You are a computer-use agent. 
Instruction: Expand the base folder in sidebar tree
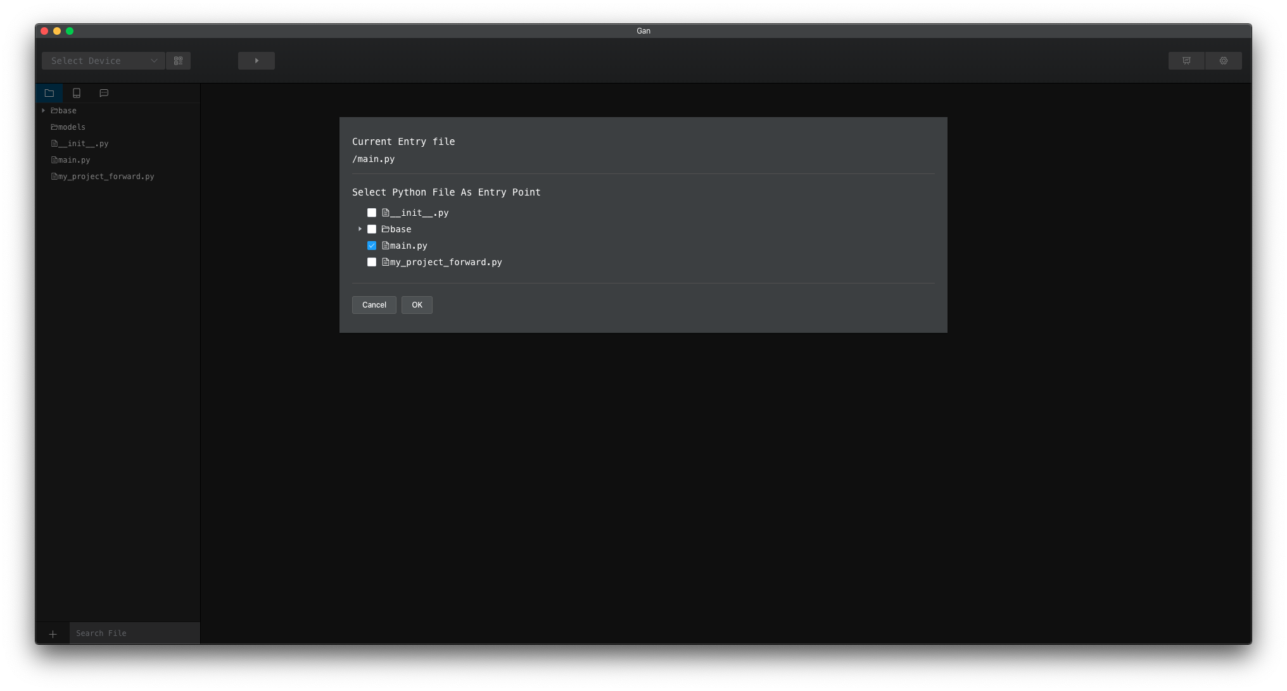pos(43,111)
